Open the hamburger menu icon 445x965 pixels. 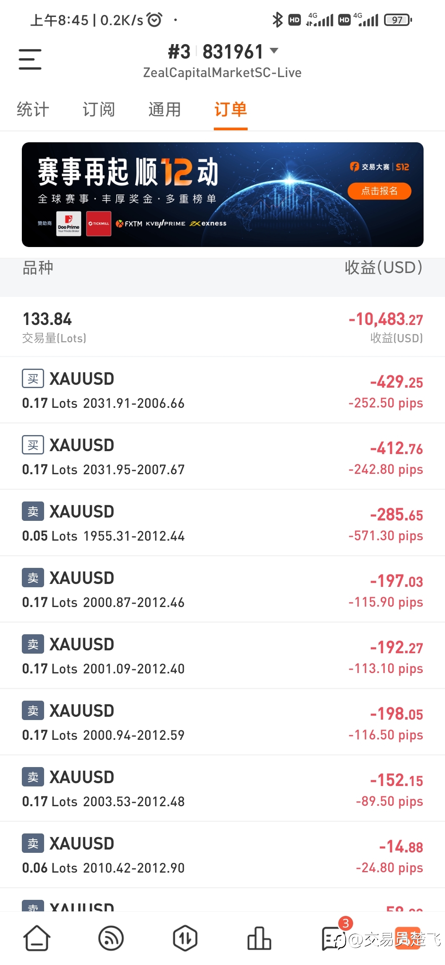30,59
